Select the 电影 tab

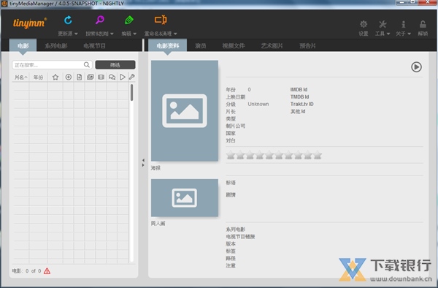23,45
